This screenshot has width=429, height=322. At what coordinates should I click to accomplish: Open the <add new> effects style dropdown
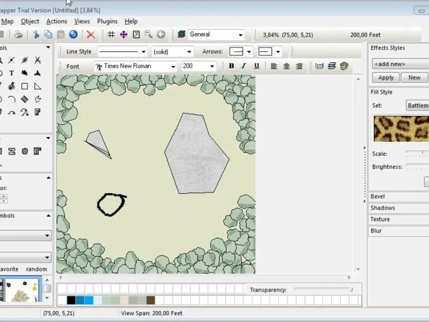coord(400,64)
